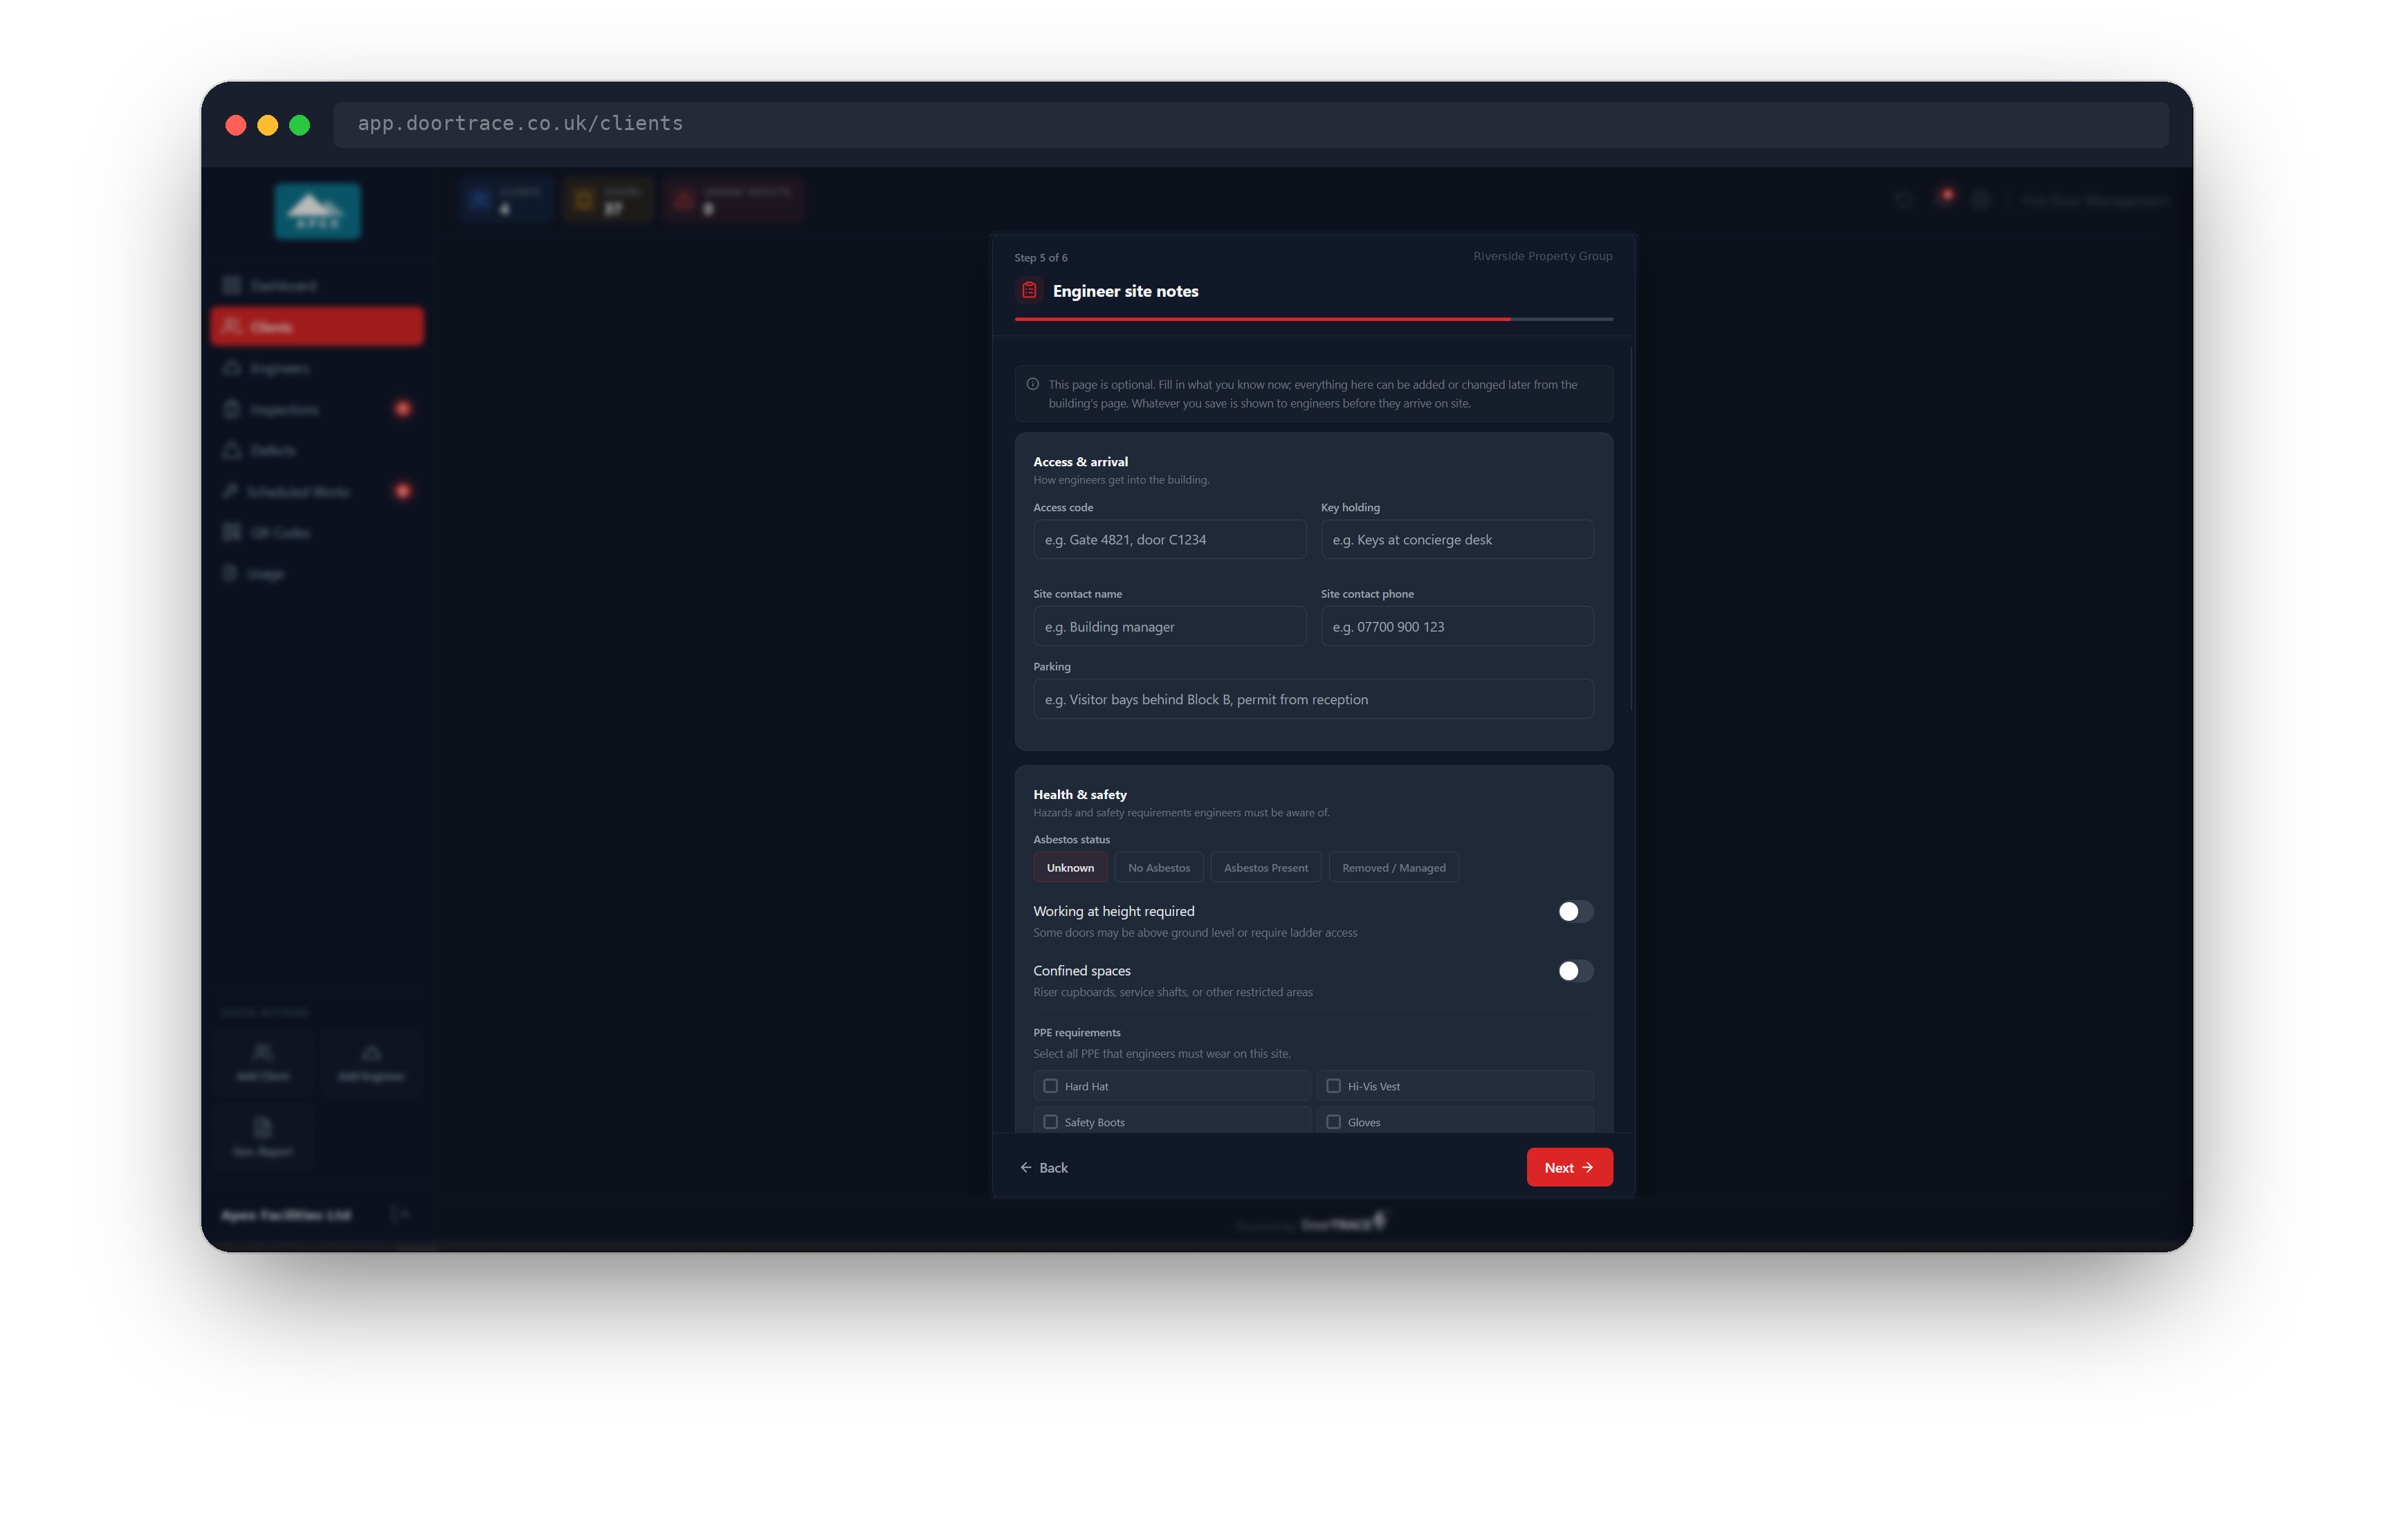Screen dimensions: 2394x1540
Task: Select Removed / Managed asbestos status
Action: click(x=1393, y=867)
